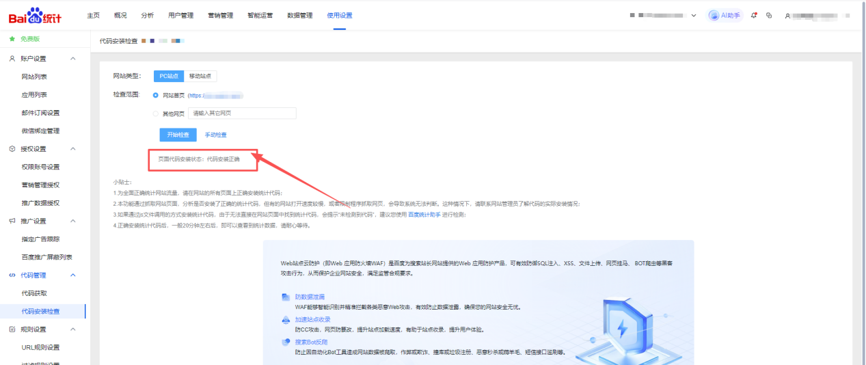
Task: Select the 其他网页 radio button
Action: [x=156, y=113]
